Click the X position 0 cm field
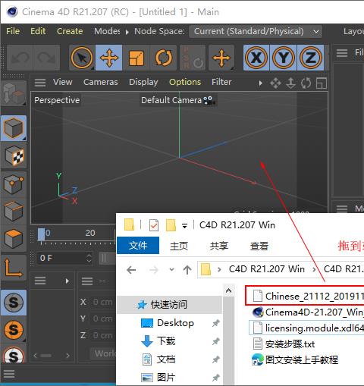The width and height of the screenshot is (364, 386). point(102,302)
